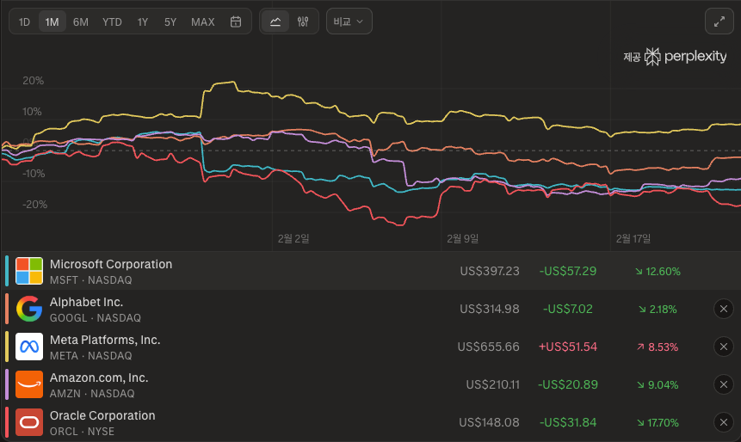Remove Meta Platforms from comparison
The width and height of the screenshot is (741, 442).
click(x=723, y=347)
